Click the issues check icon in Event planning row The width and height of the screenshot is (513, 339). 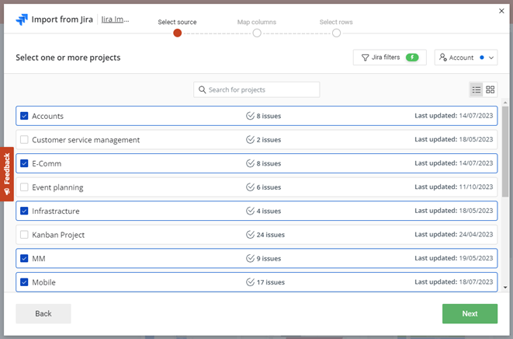(250, 187)
